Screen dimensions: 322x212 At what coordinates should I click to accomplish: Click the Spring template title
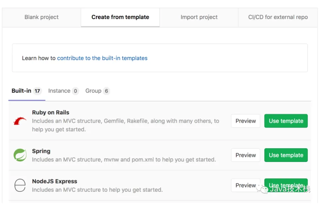[41, 151]
